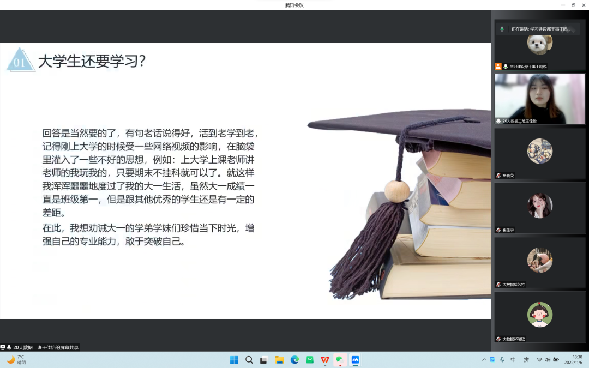The image size is (589, 368).
Task: Click the battery status tray icon
Action: tap(556, 360)
